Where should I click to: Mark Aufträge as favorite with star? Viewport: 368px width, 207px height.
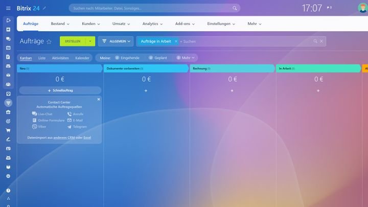point(49,42)
